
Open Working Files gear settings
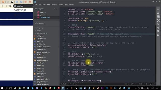click(54, 9)
